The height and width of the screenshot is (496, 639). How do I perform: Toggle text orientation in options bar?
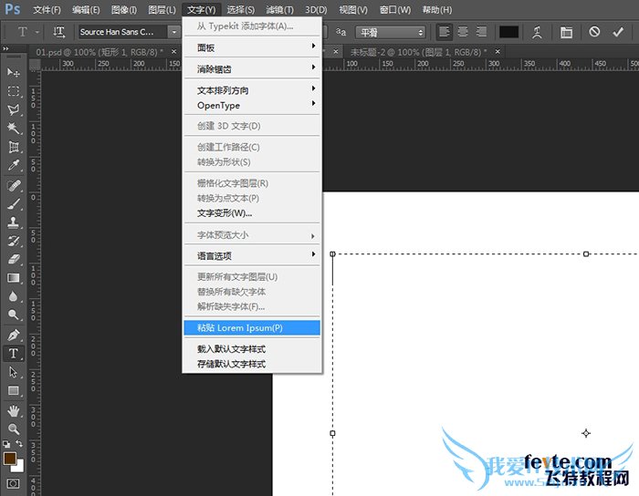pos(59,32)
